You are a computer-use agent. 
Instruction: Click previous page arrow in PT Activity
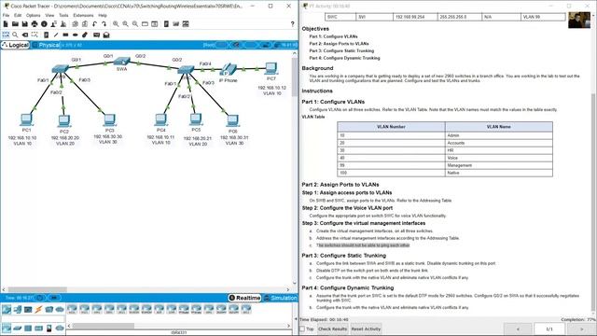[x=518, y=329]
